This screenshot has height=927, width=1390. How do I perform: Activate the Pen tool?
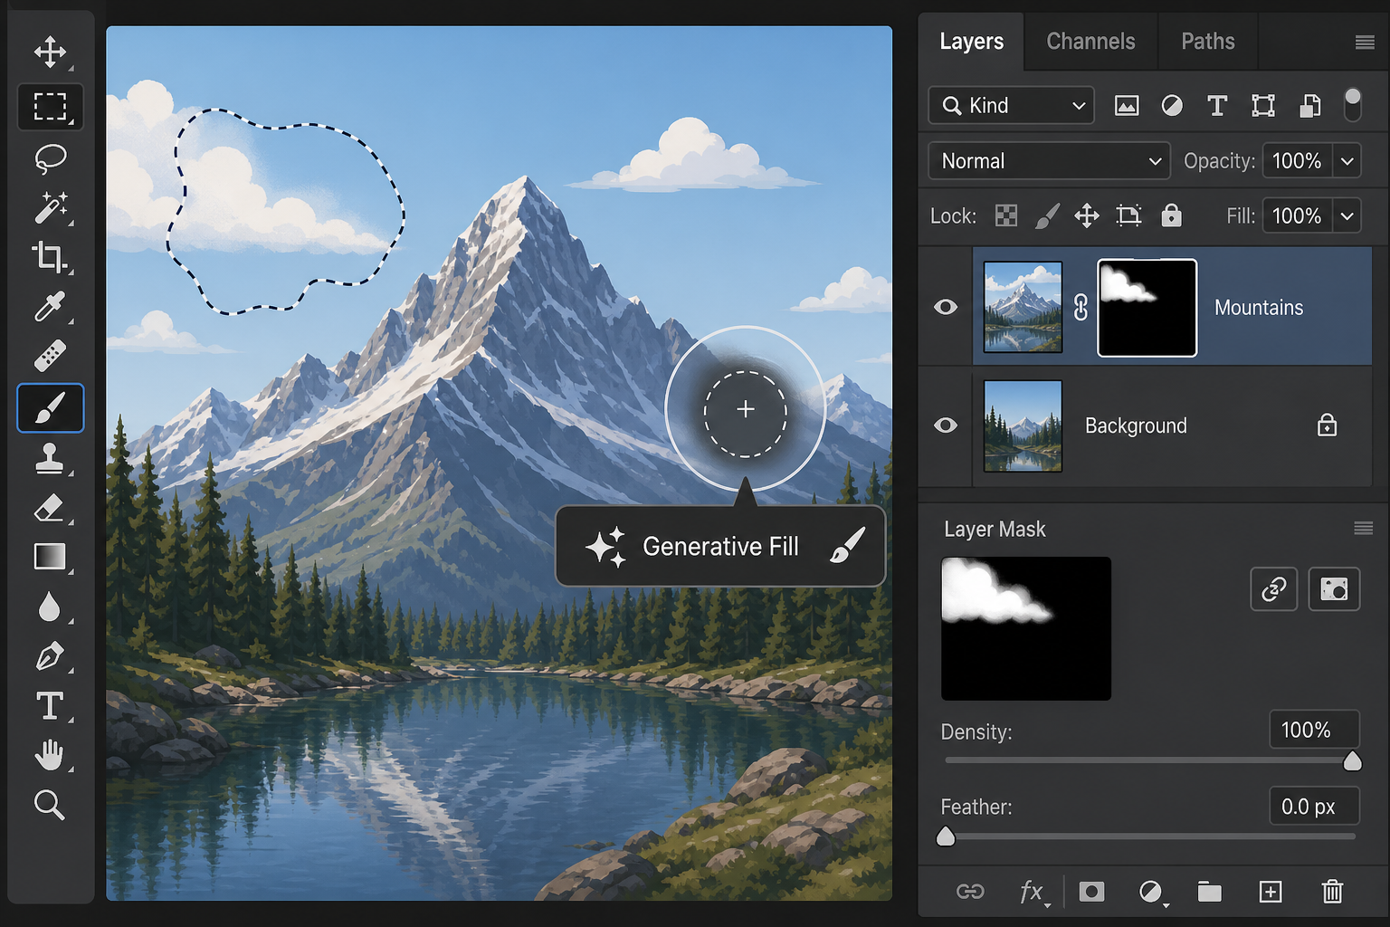[50, 655]
